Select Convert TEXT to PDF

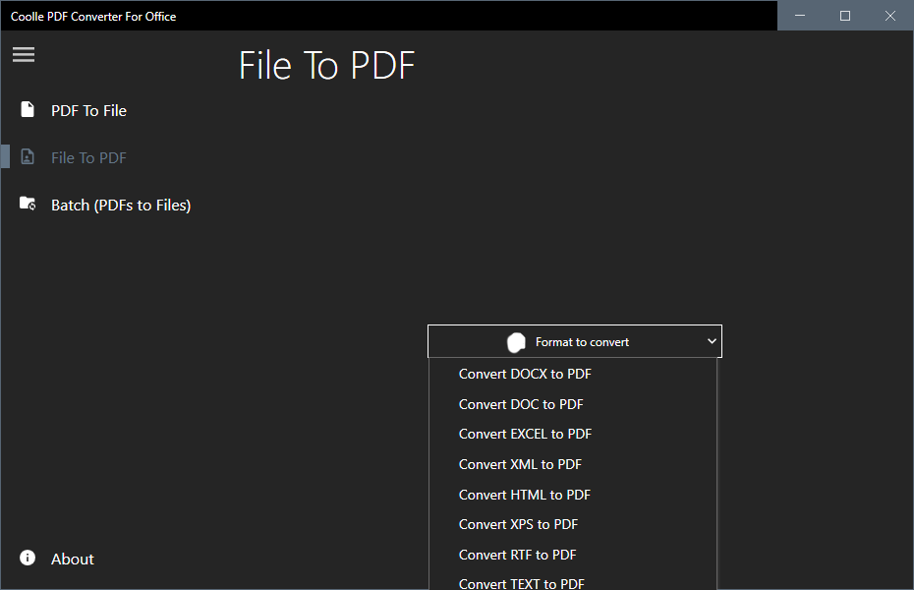point(521,583)
